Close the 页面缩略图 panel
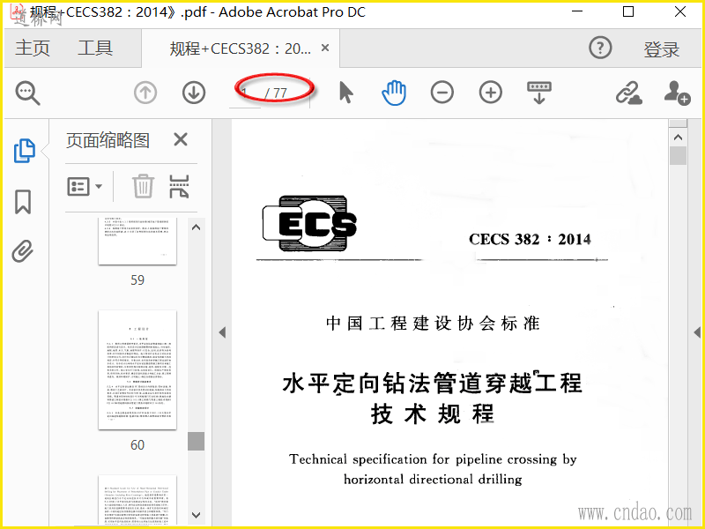This screenshot has width=705, height=529. coord(181,139)
